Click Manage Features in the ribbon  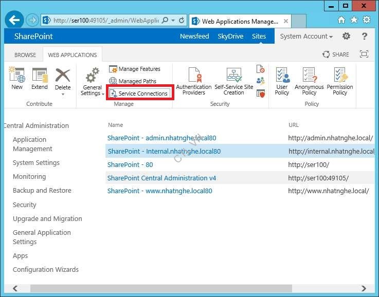[135, 69]
